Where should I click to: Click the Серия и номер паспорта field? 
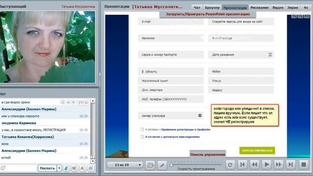click(x=171, y=55)
